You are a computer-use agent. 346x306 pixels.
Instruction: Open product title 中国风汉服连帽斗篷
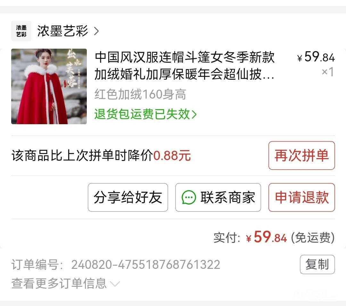pos(185,66)
